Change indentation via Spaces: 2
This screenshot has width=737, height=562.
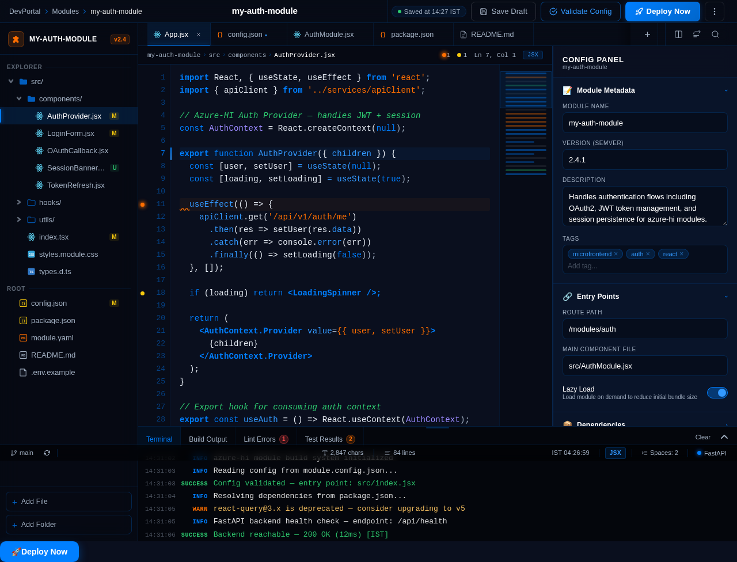660,453
